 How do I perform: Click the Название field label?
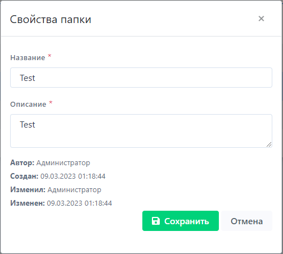tap(28, 57)
